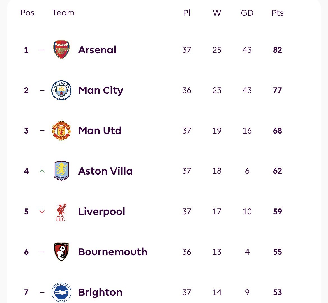Click Arsenal's 82 points value

(x=277, y=50)
